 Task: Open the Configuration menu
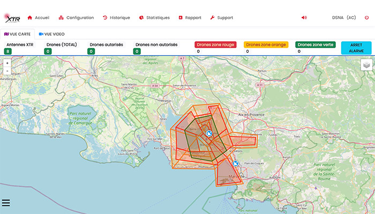click(x=76, y=18)
